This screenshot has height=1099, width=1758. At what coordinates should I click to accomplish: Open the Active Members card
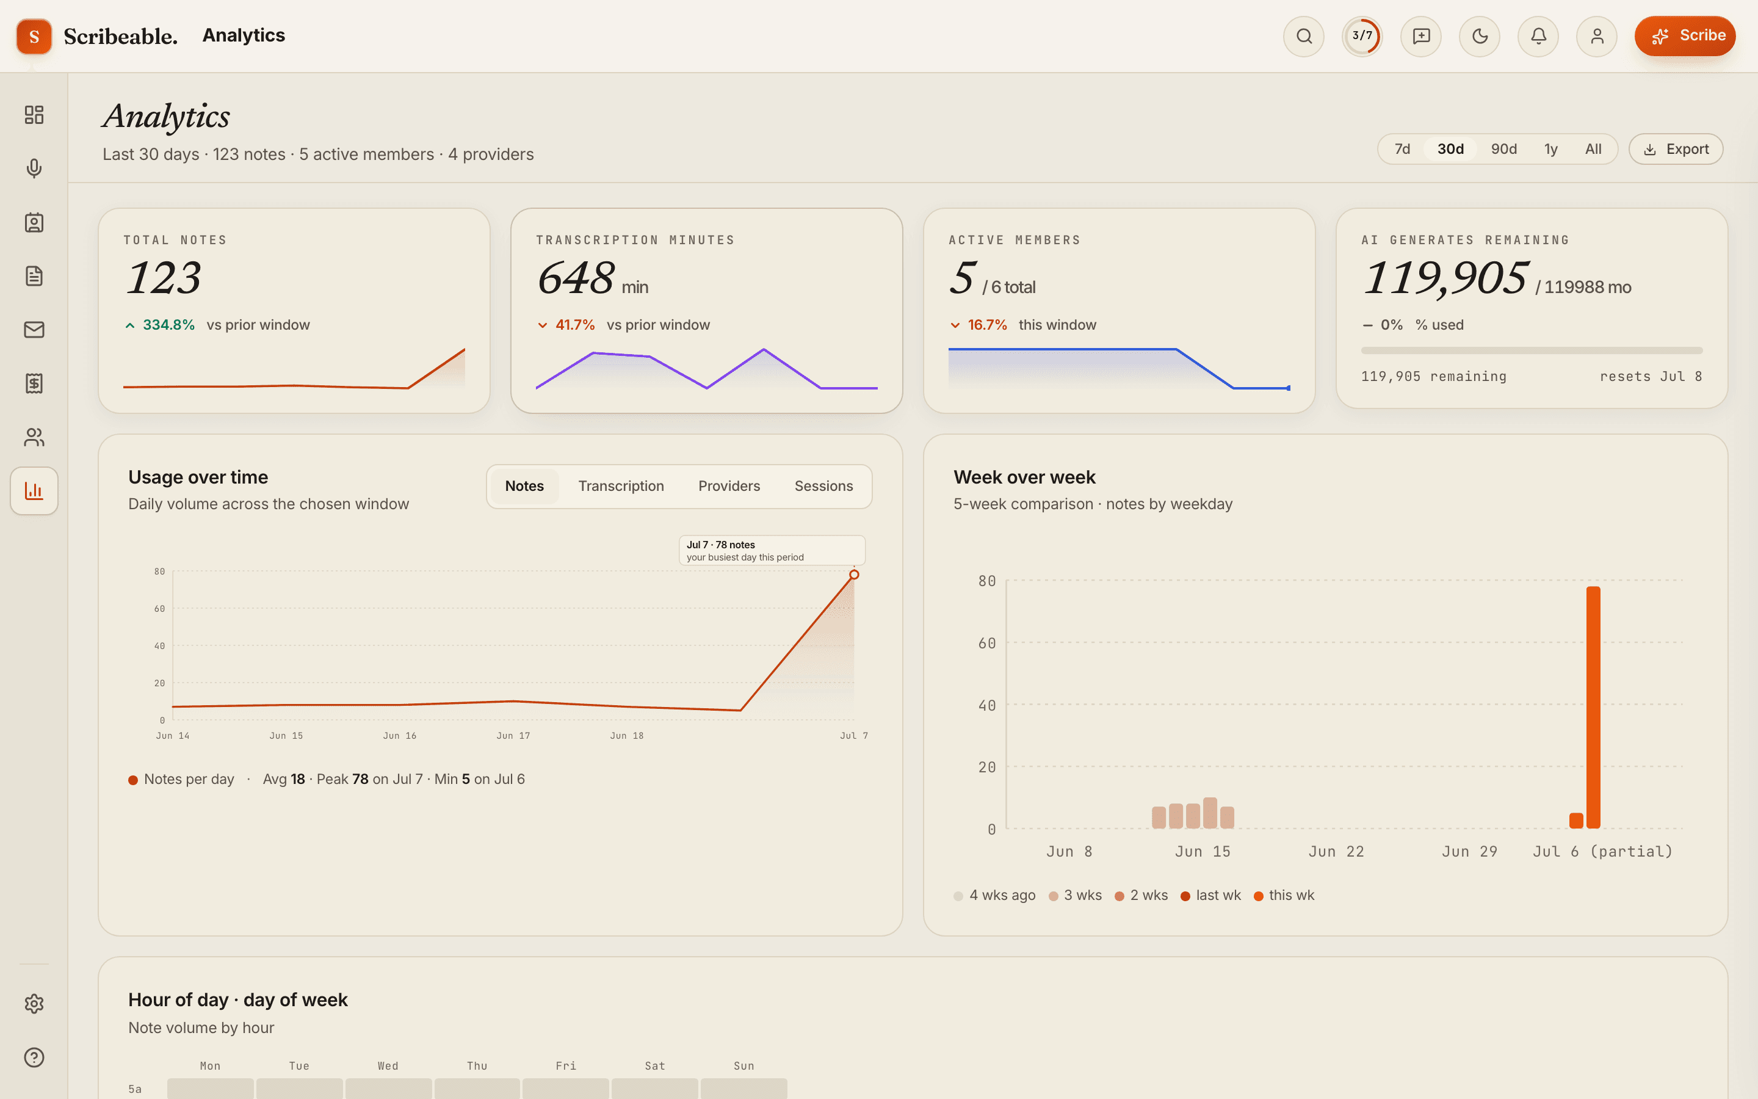coord(1120,311)
